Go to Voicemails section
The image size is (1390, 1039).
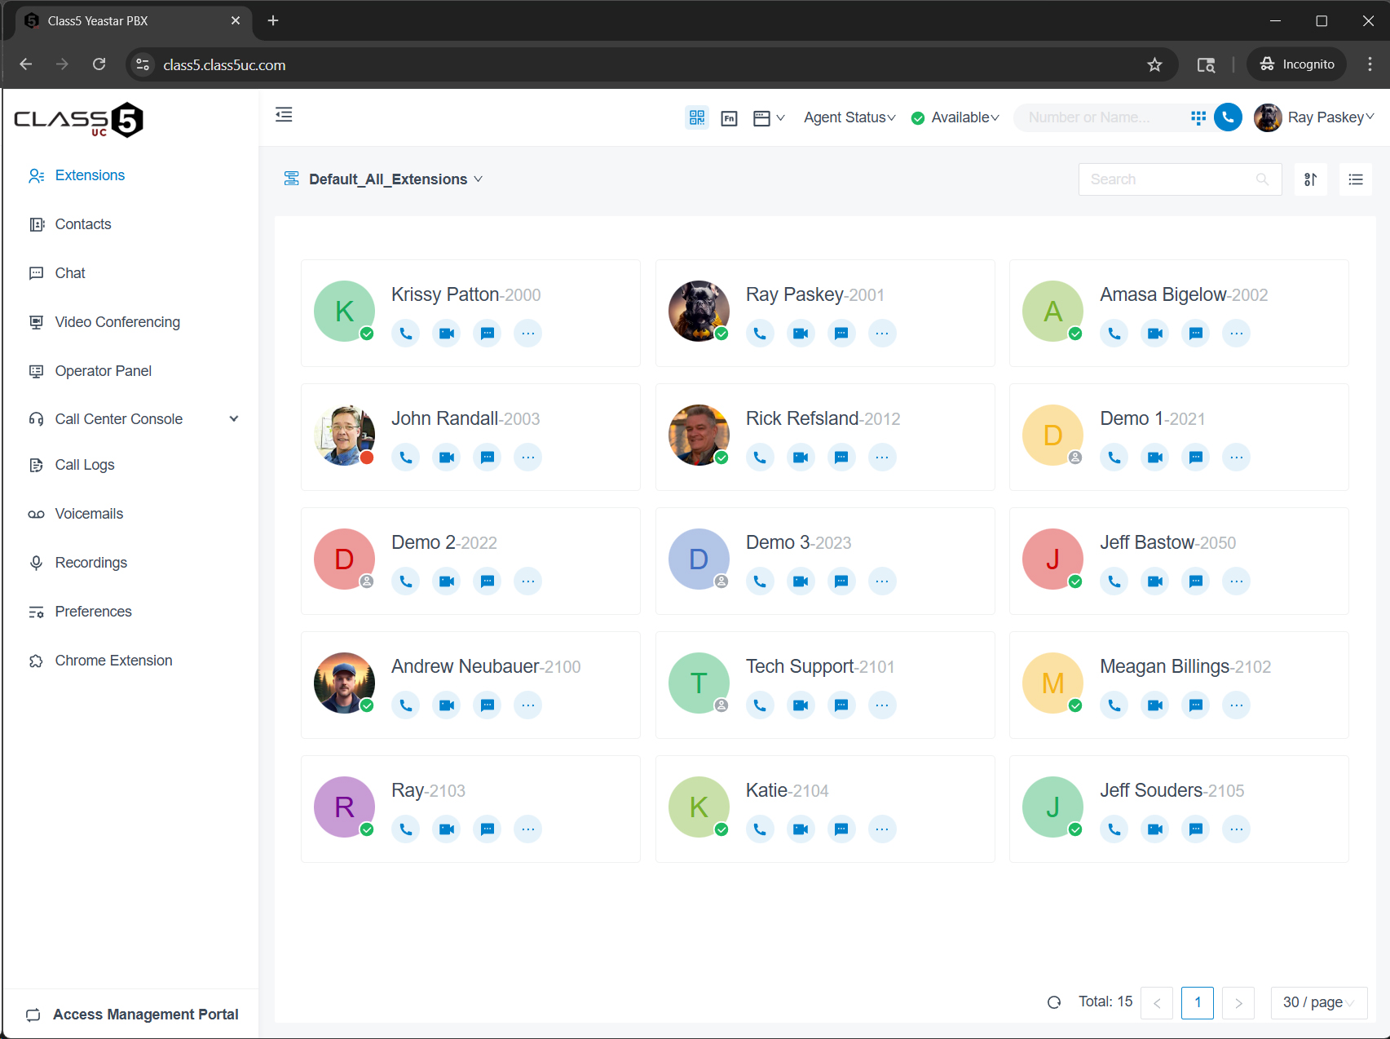pos(89,514)
